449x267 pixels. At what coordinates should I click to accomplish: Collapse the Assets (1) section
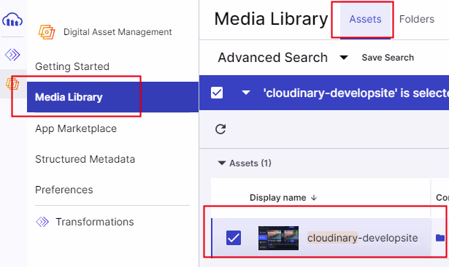(x=222, y=163)
